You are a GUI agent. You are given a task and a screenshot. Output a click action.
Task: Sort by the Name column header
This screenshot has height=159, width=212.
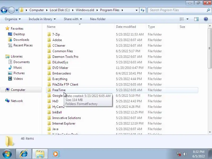pos(51,27)
